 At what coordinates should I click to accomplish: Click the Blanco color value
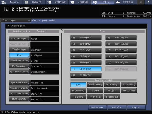pyautogui.click(x=45, y=61)
